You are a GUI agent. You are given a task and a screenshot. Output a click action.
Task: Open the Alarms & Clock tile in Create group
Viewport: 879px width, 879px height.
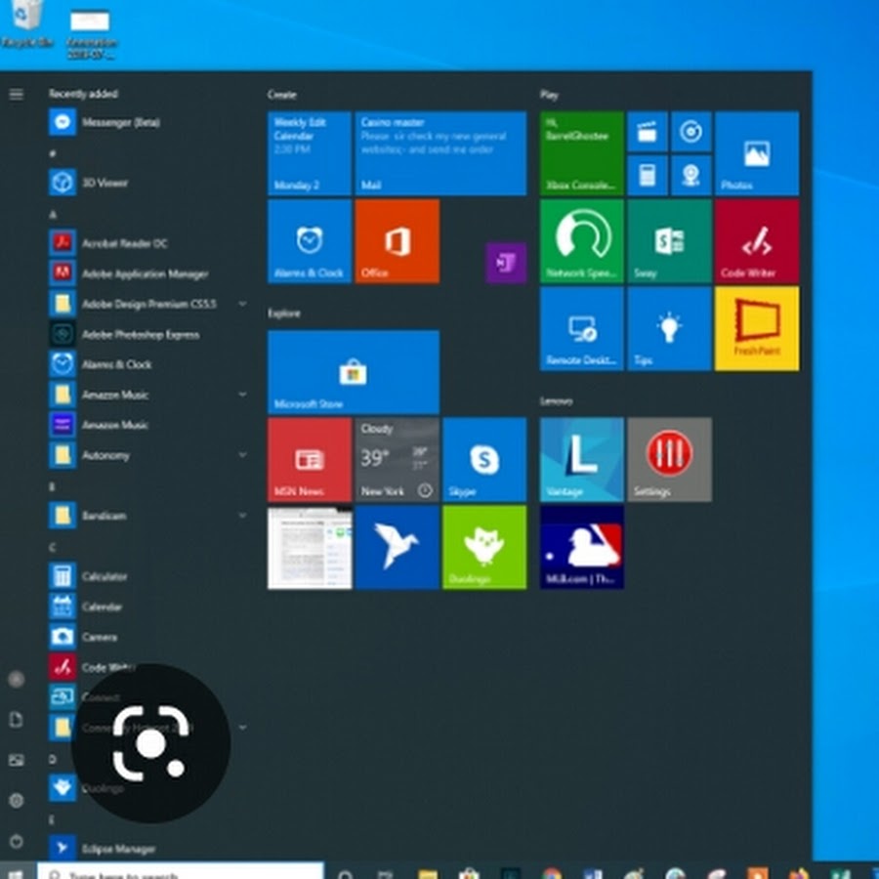pyautogui.click(x=310, y=241)
